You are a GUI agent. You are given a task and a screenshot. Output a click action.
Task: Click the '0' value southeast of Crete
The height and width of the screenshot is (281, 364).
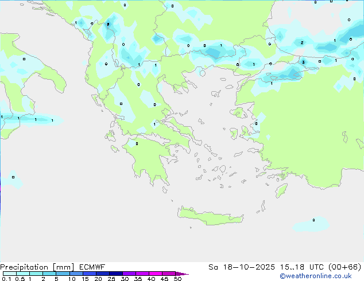click(x=313, y=220)
